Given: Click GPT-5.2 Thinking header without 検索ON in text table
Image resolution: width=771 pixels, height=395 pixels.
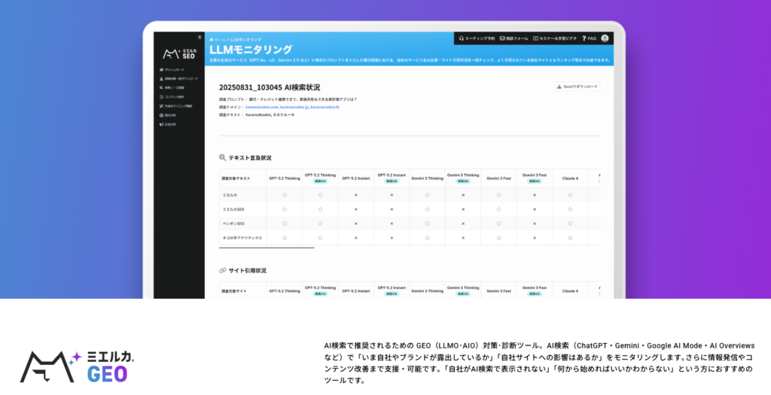Looking at the screenshot, I should point(284,178).
